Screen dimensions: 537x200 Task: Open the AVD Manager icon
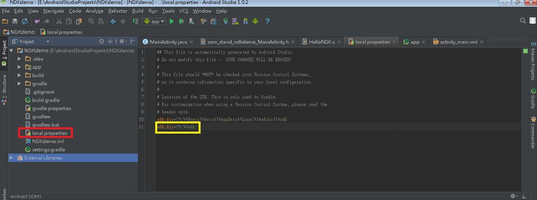coord(235,21)
